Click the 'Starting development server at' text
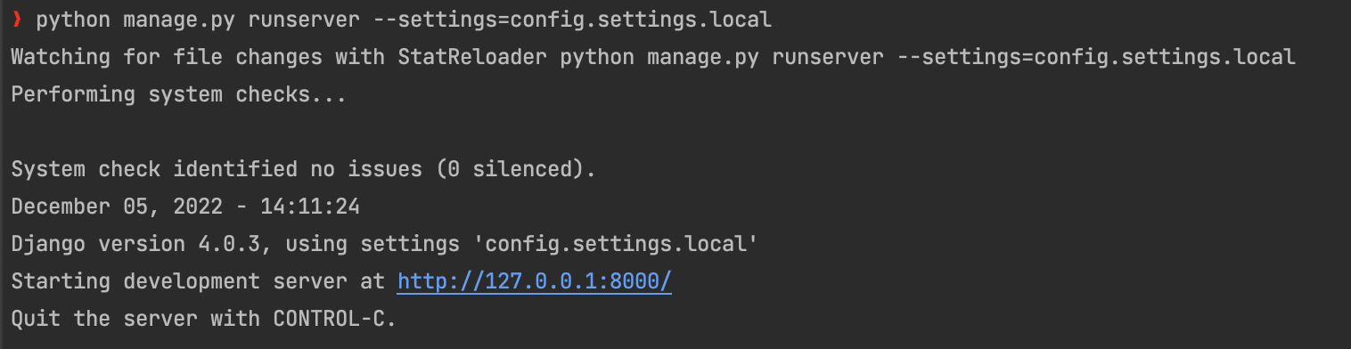The width and height of the screenshot is (1351, 349). tap(198, 281)
